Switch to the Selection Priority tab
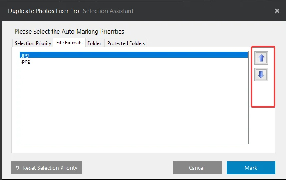This screenshot has width=286, height=180. [x=33, y=43]
